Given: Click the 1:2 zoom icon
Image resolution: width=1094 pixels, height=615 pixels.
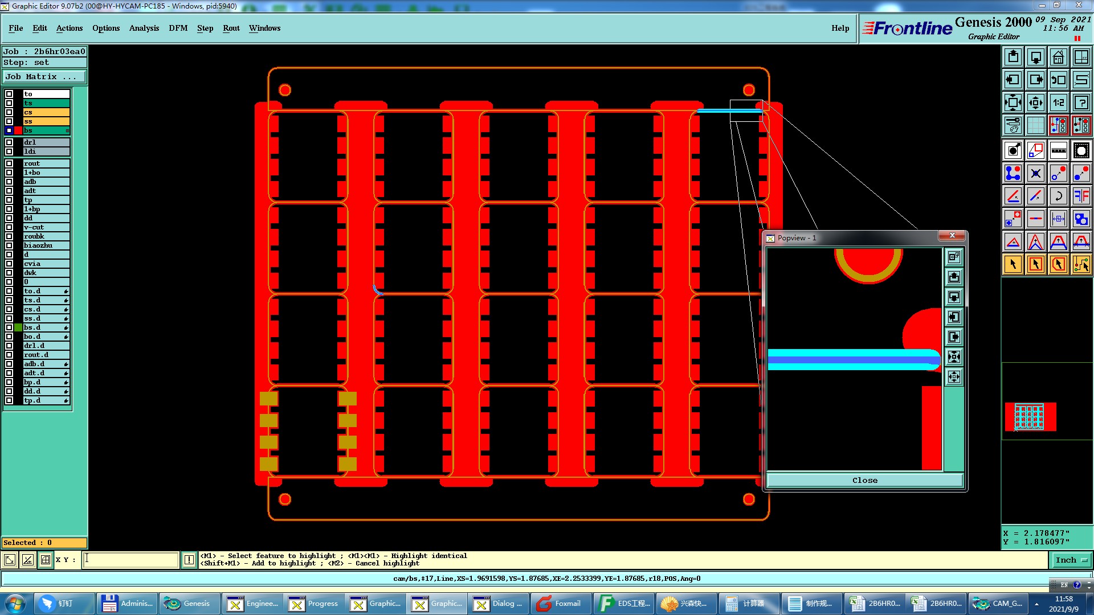Looking at the screenshot, I should coord(1058,102).
